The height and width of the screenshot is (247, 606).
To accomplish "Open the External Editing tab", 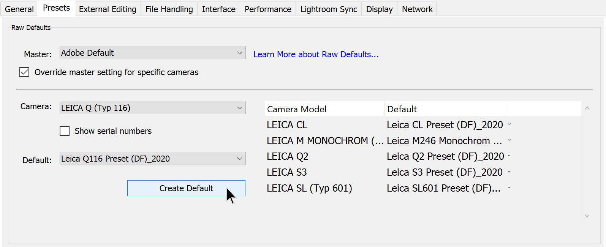I will pyautogui.click(x=108, y=9).
